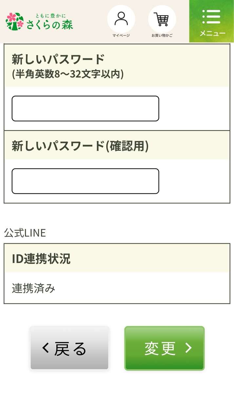Click the ID連携状況 header
Screen dimensions: 234x394
[x=41, y=259]
